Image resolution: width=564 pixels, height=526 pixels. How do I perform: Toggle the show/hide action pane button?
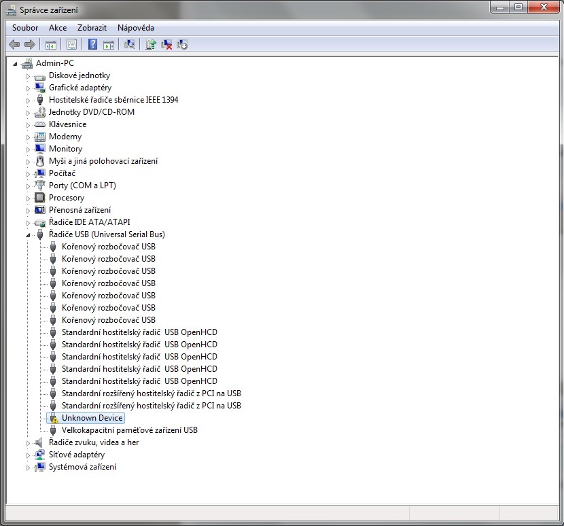click(109, 45)
